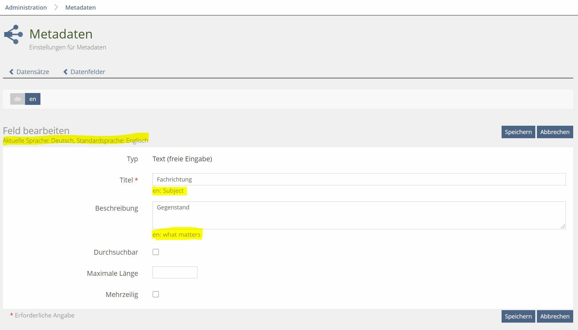Focus the Maximale Länge input field

pyautogui.click(x=175, y=273)
